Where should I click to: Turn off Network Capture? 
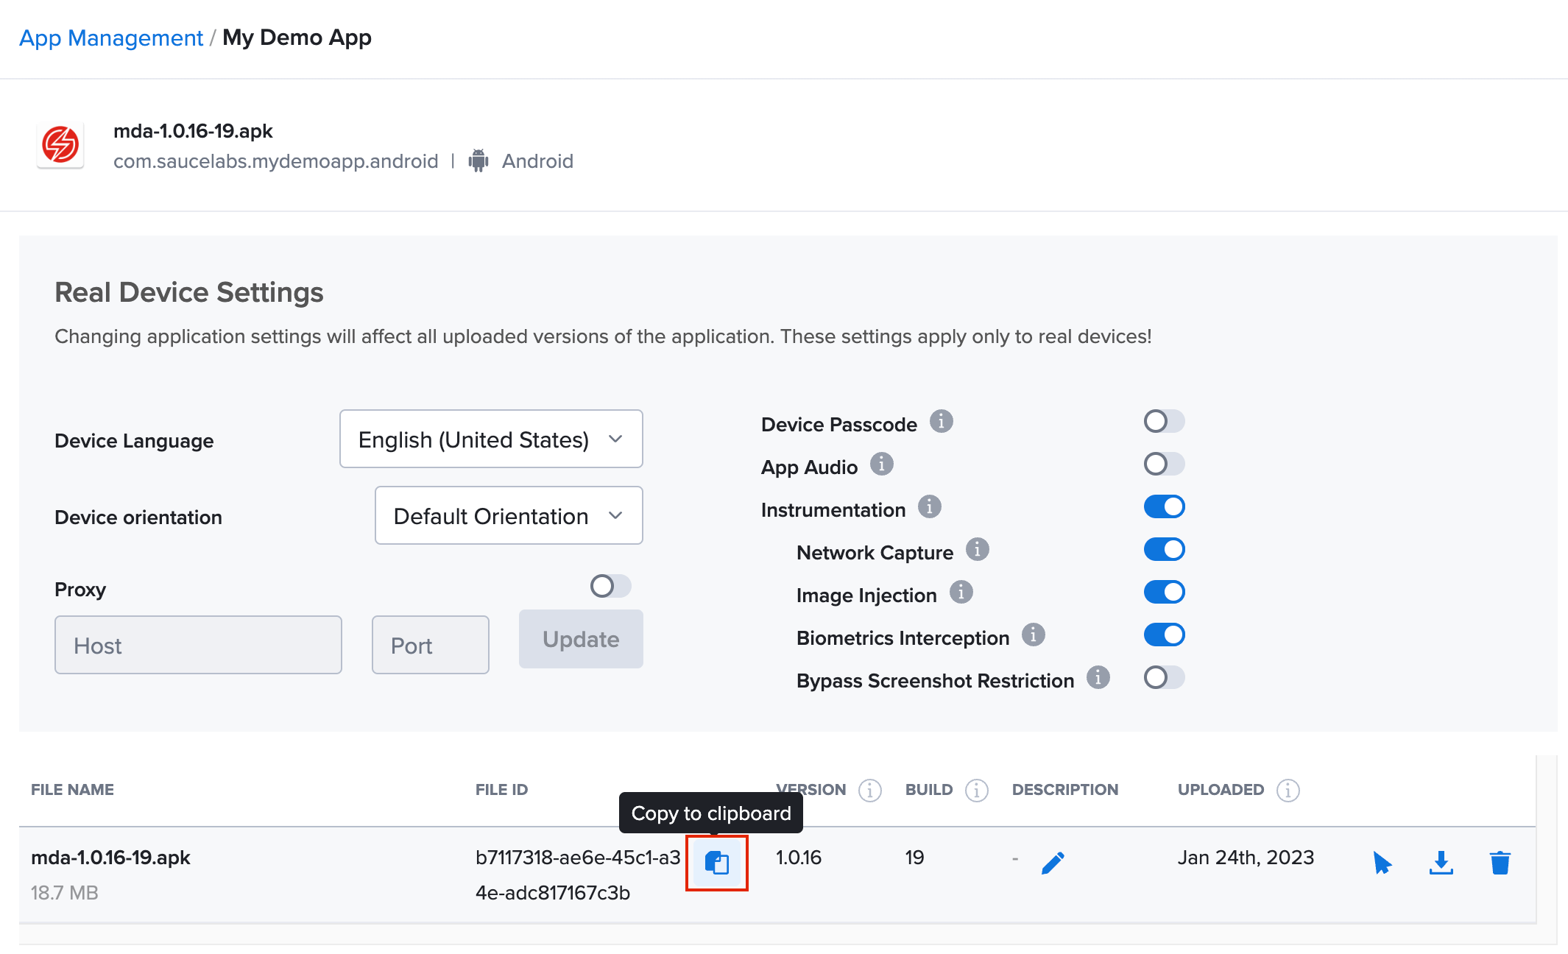(x=1164, y=549)
